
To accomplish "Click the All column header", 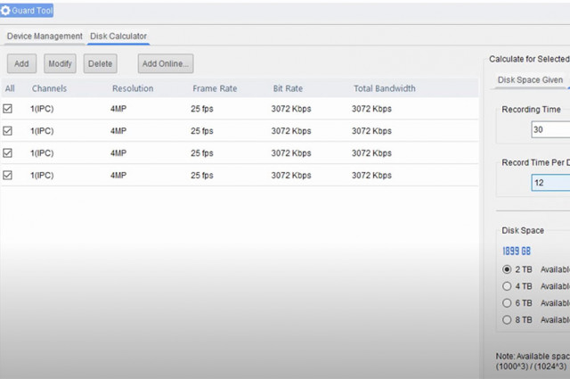I will tap(10, 88).
